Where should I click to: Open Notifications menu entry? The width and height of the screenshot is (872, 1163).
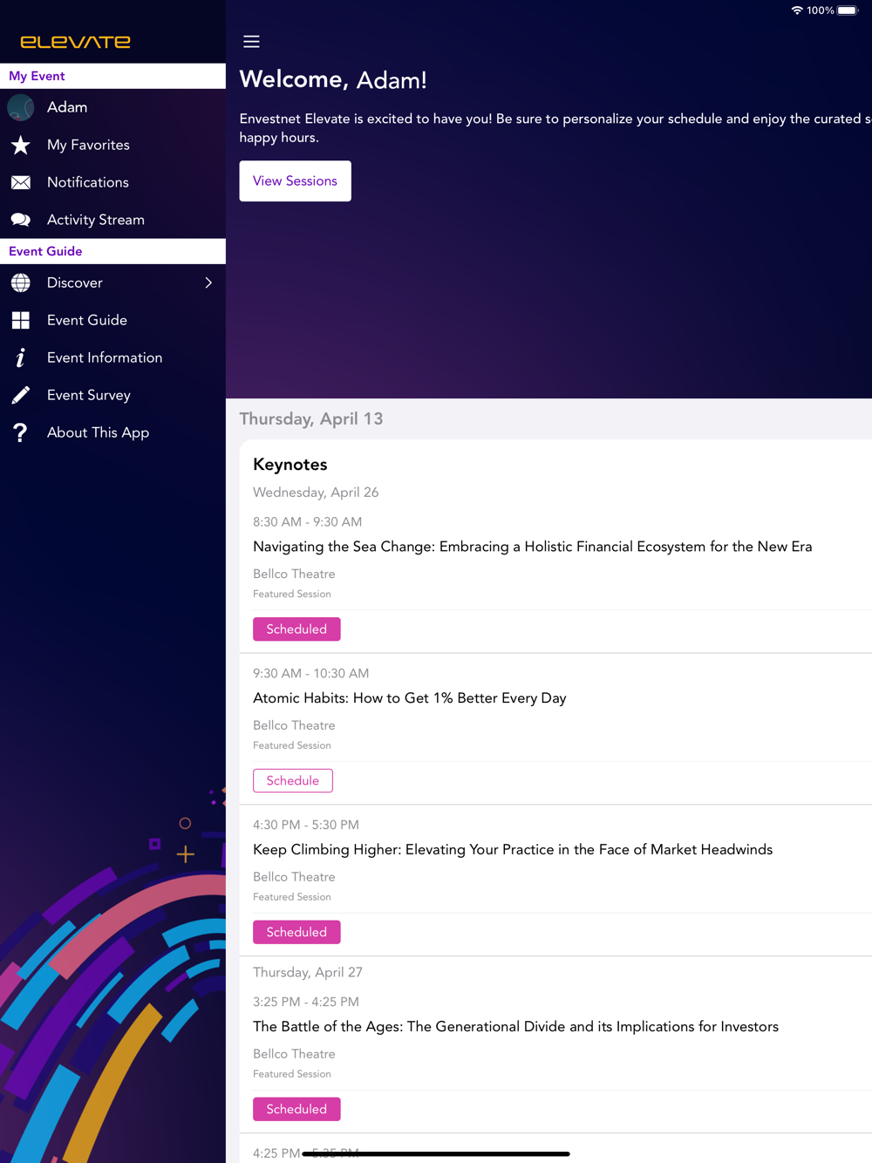[x=112, y=182]
